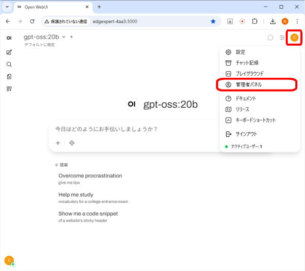The height and width of the screenshot is (271, 305).
Task: Open the user avatar menu top right
Action: click(294, 38)
